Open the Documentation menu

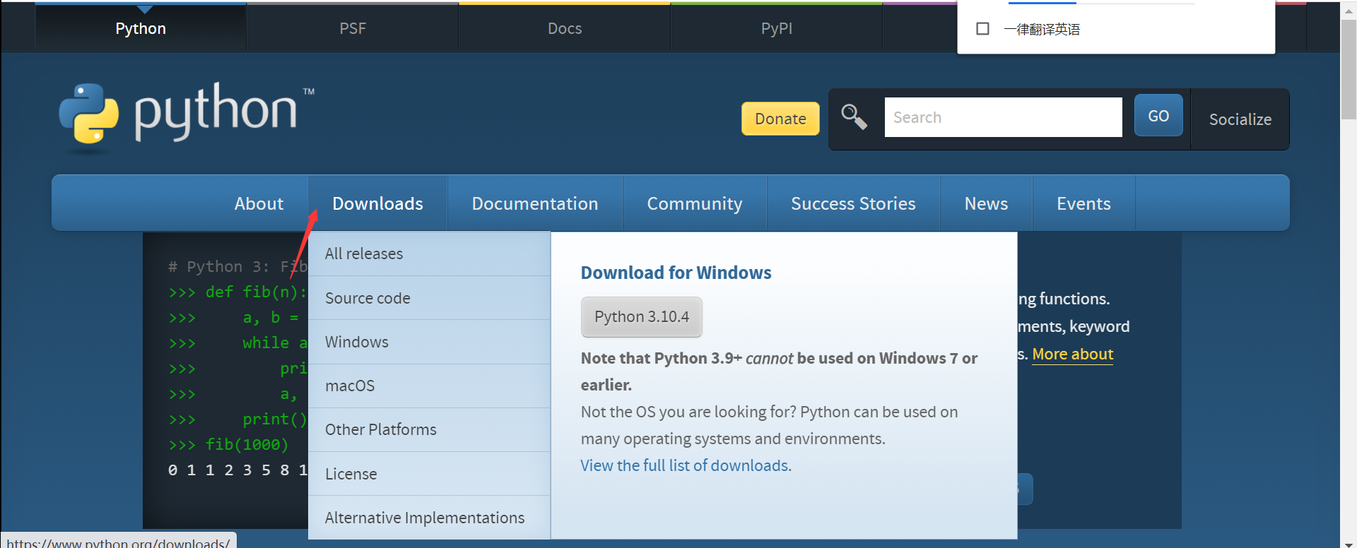click(x=535, y=203)
